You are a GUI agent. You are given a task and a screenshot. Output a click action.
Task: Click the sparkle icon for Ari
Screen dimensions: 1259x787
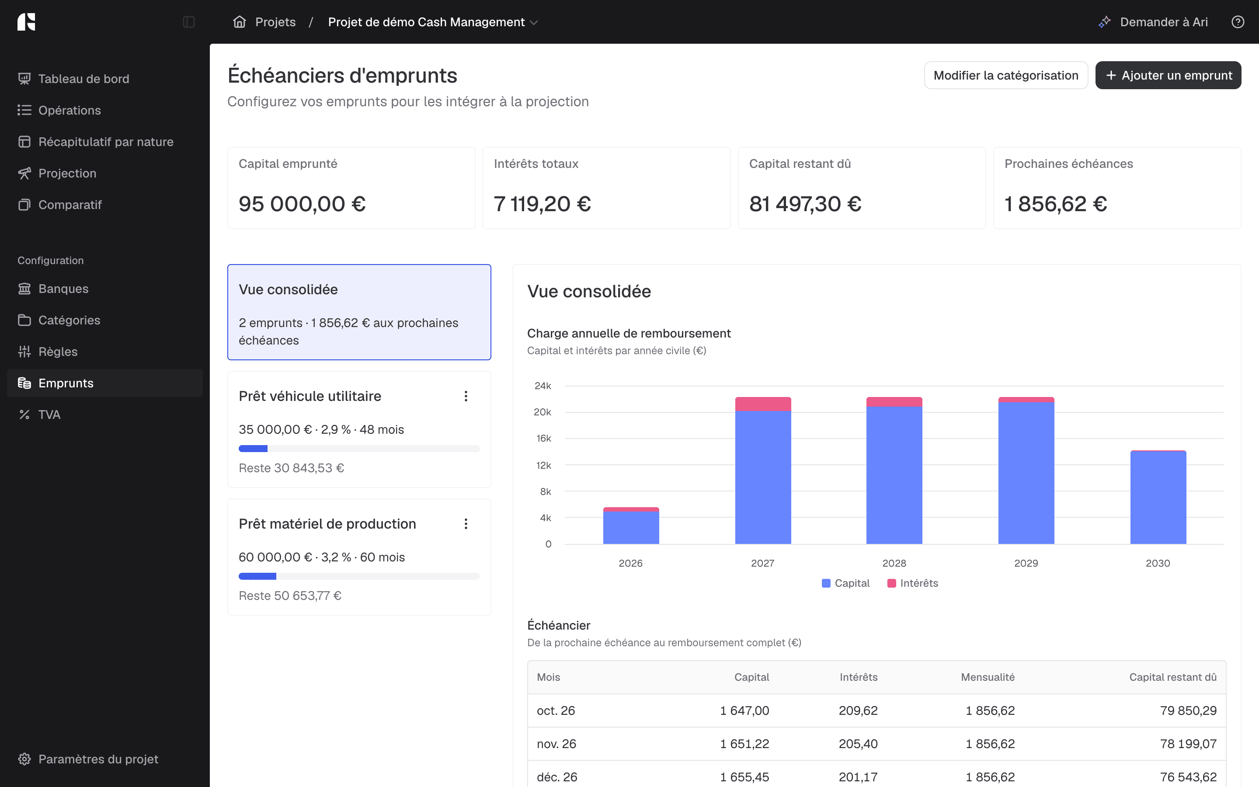1104,22
